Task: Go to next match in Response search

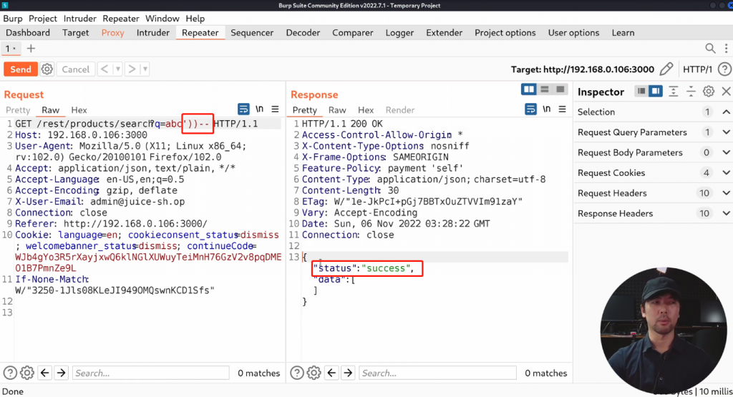Action: [x=348, y=373]
